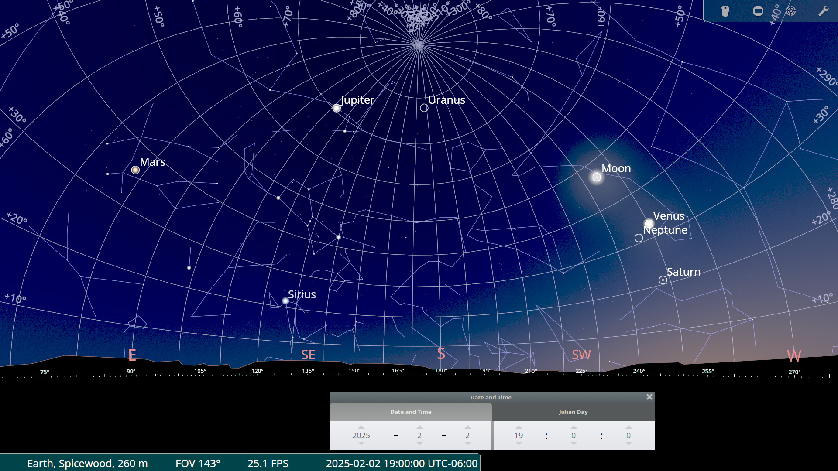Click the date-time text in status bar
The width and height of the screenshot is (838, 471).
[x=402, y=463]
